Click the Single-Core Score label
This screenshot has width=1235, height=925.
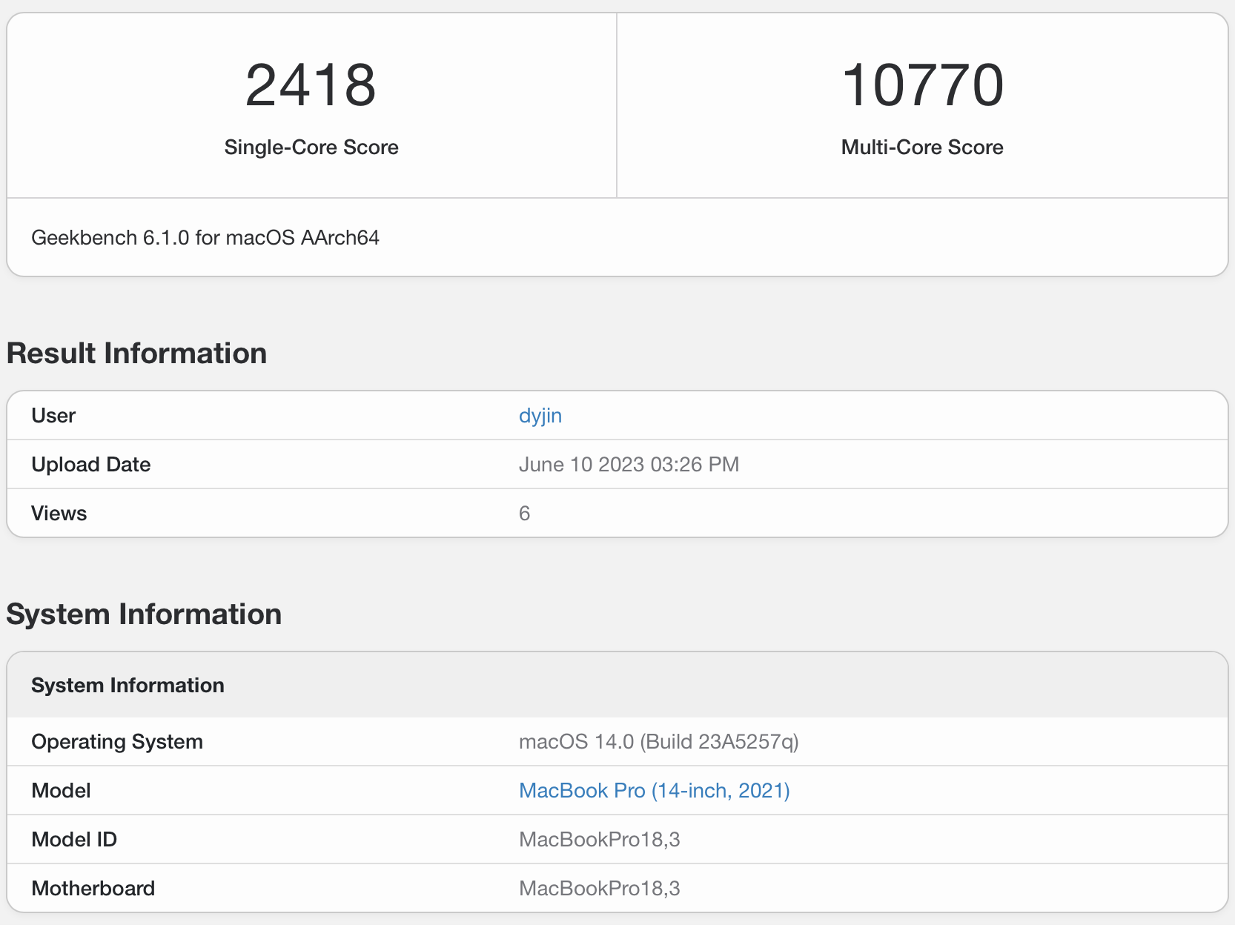311,147
